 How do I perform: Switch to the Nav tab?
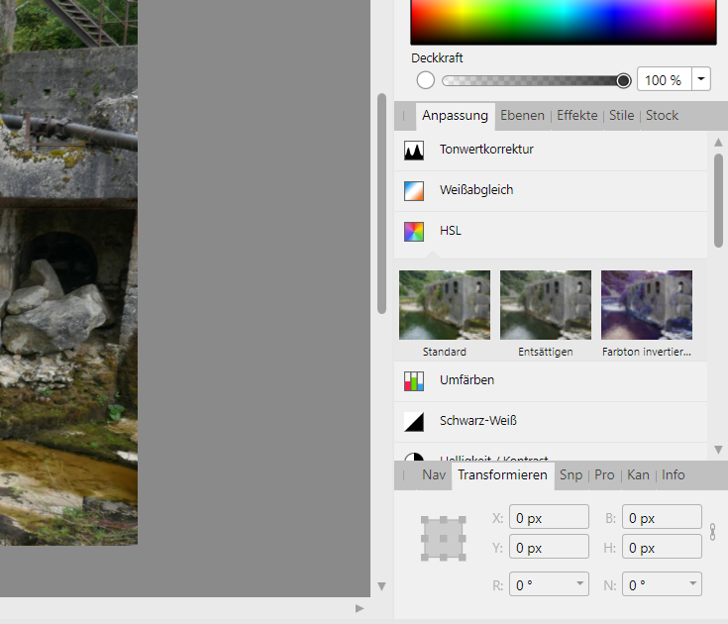pos(434,475)
